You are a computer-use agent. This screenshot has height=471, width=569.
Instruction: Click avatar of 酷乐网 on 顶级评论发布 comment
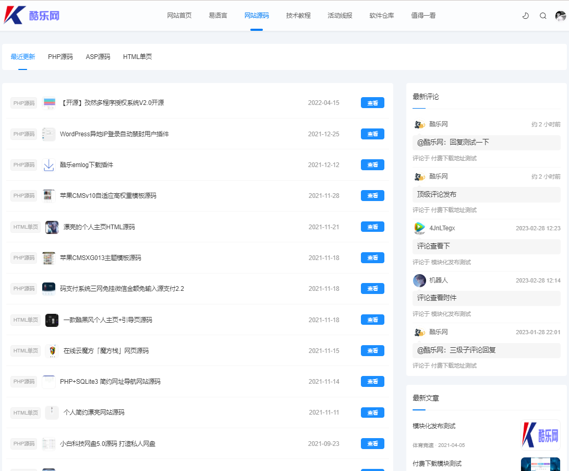coord(419,176)
